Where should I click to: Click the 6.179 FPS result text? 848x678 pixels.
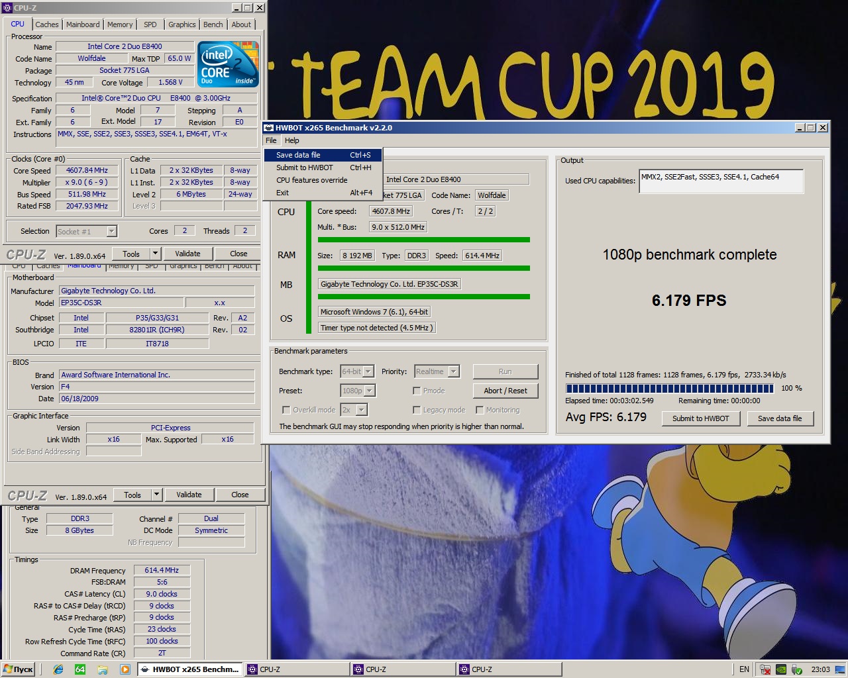[x=689, y=301]
